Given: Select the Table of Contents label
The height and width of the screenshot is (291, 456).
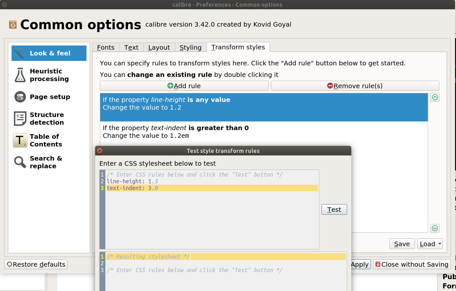Looking at the screenshot, I should pyautogui.click(x=46, y=140).
